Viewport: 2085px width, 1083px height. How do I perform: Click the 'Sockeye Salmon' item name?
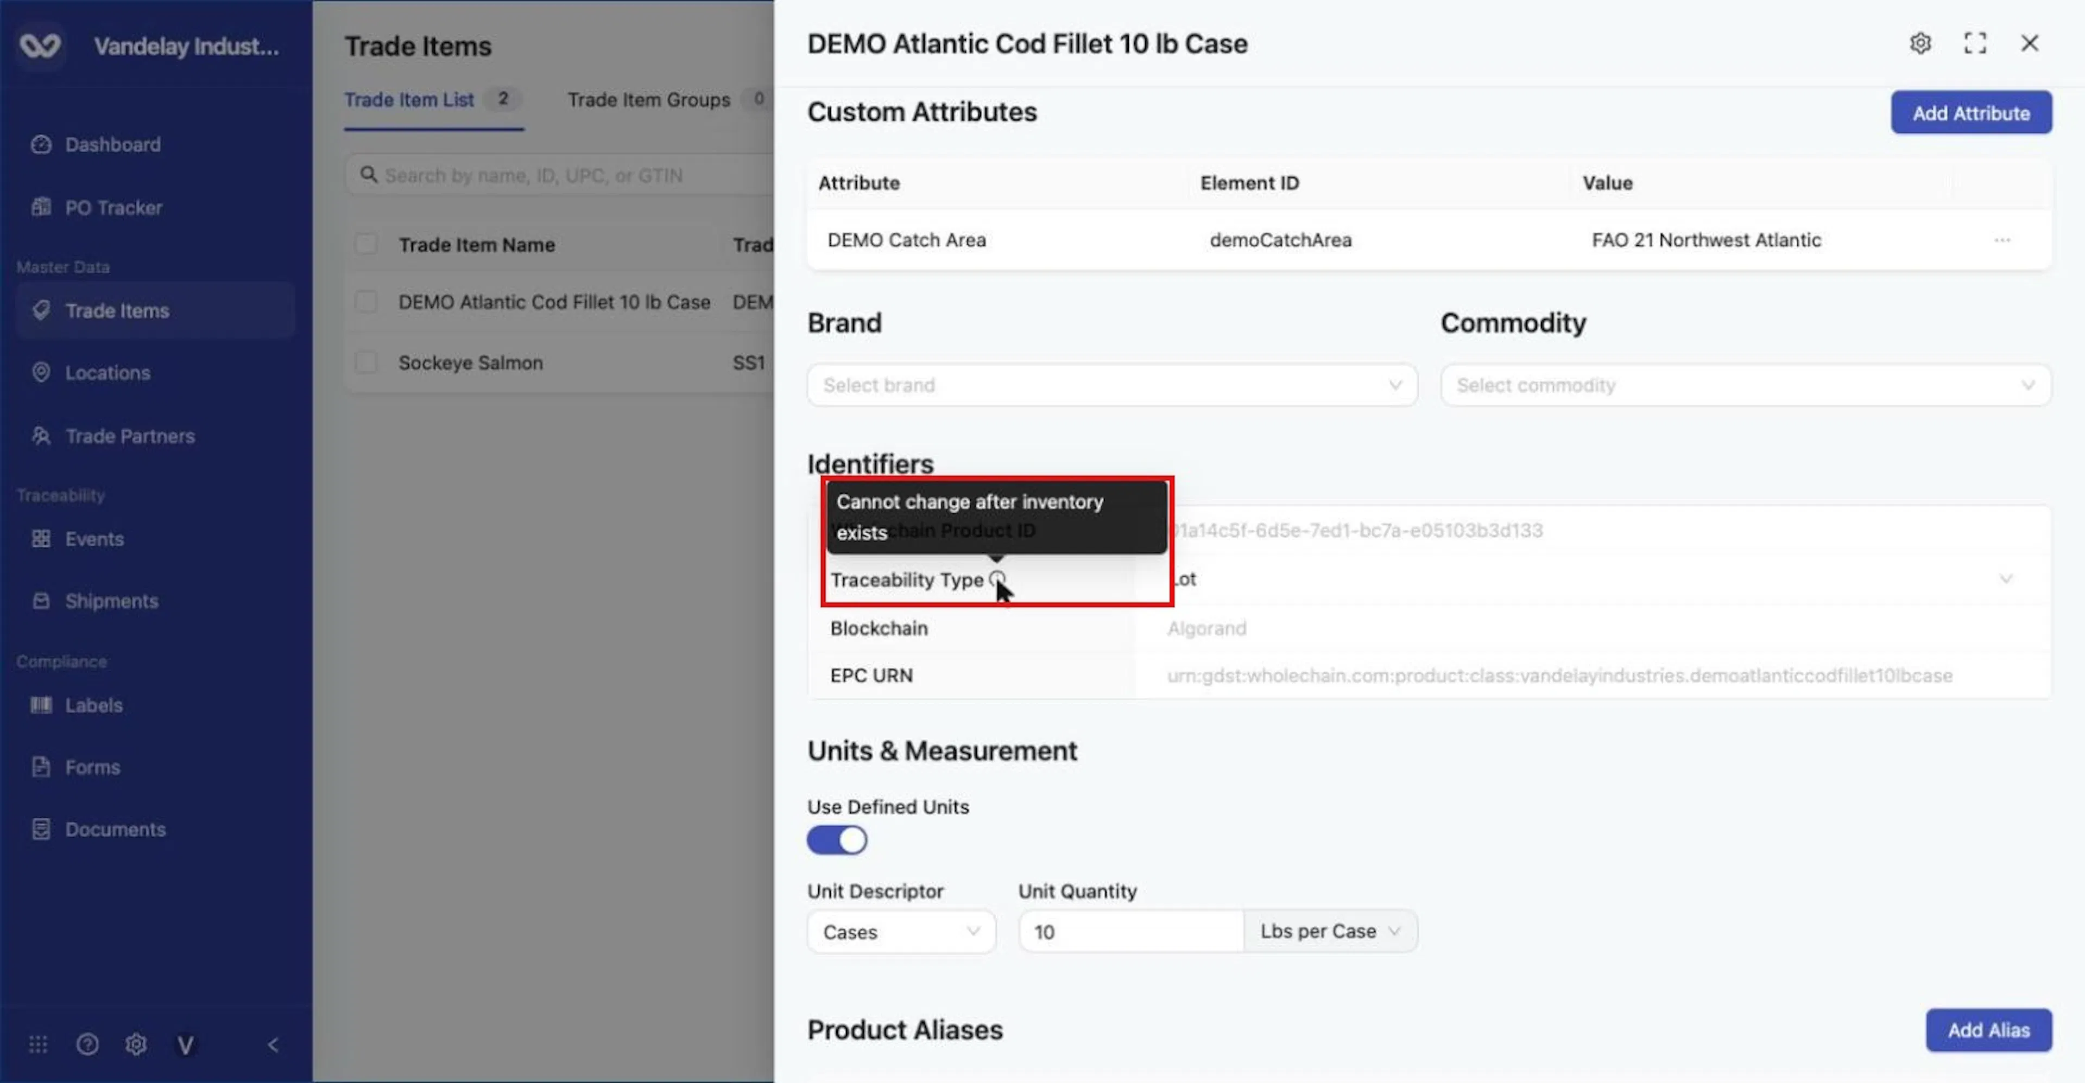(470, 362)
